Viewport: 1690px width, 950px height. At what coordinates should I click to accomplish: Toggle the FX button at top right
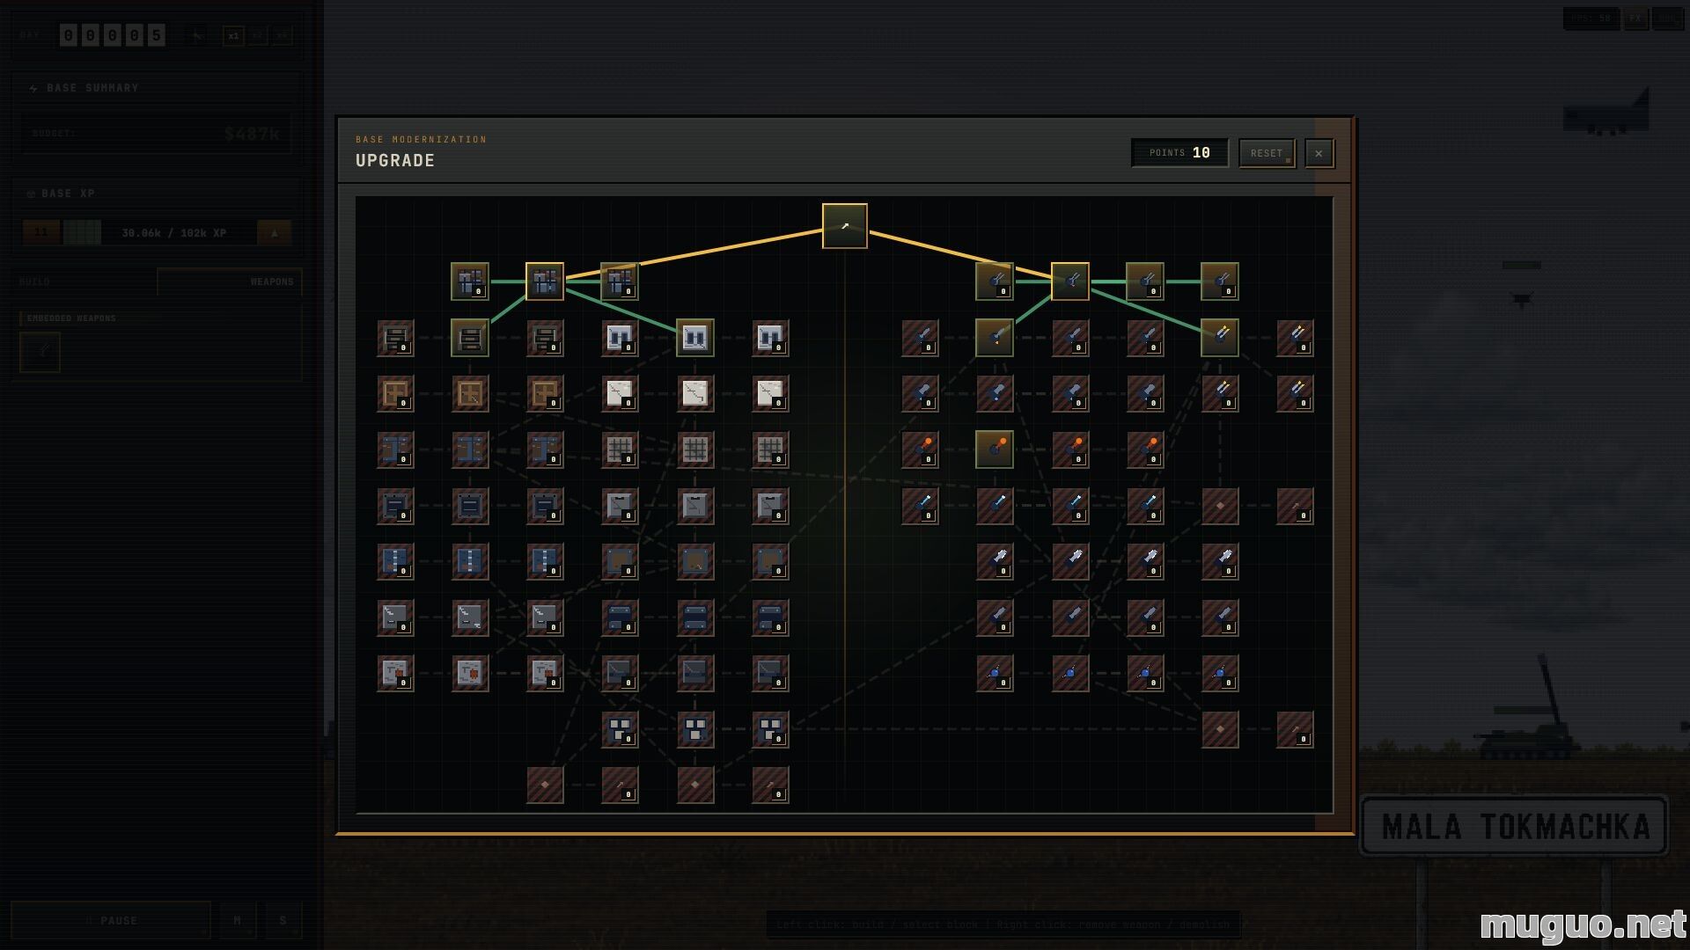(x=1635, y=18)
